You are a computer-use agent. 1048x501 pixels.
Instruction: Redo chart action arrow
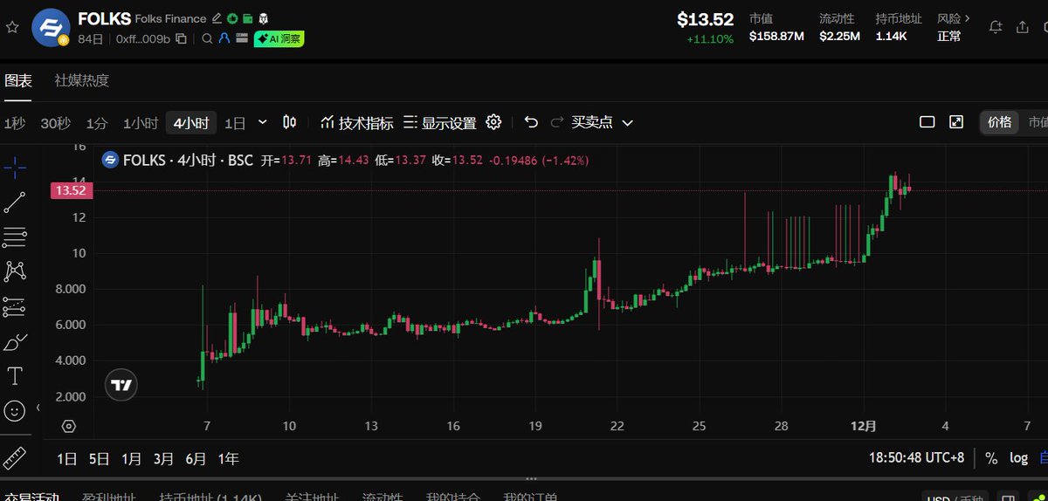(x=556, y=122)
